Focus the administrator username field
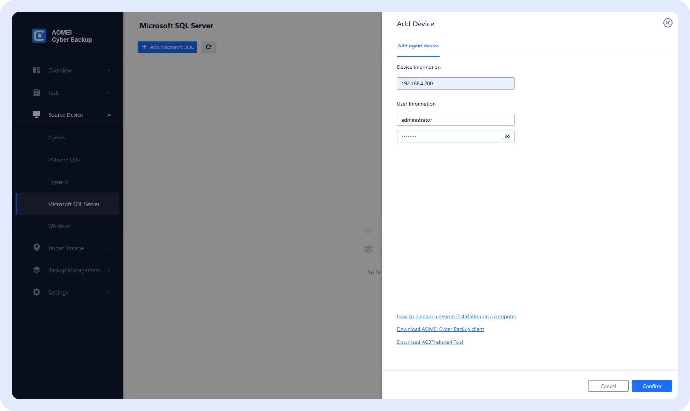Viewport: 690px width, 411px height. click(x=455, y=120)
